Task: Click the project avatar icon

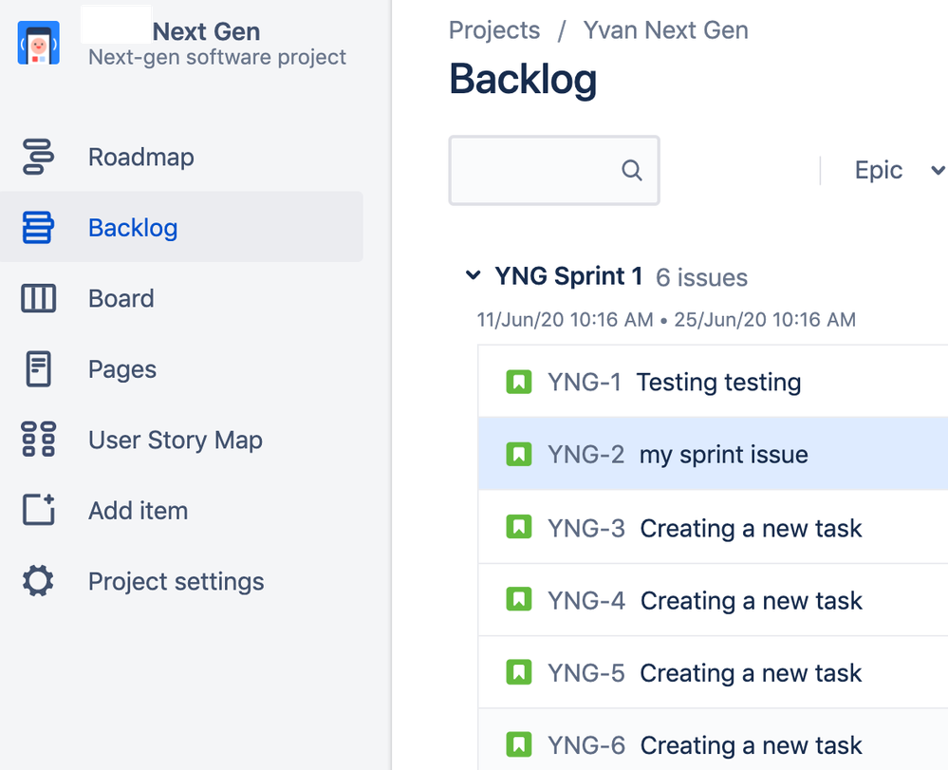Action: pyautogui.click(x=39, y=43)
